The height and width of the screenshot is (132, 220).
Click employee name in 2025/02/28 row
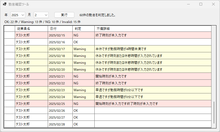[31, 124]
